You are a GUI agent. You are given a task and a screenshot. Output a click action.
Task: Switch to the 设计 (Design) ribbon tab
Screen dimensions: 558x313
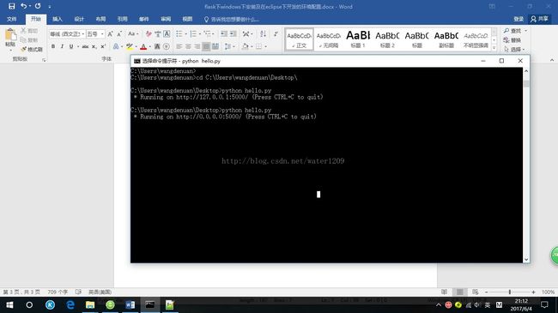[x=79, y=19]
